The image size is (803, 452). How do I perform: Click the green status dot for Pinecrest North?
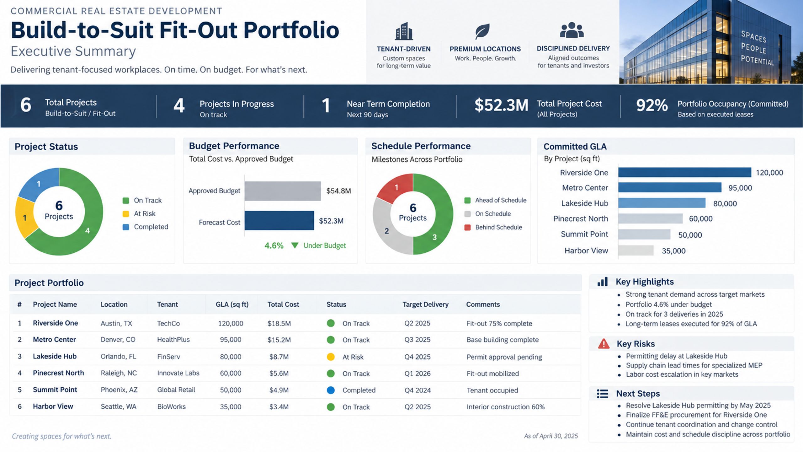tap(331, 373)
